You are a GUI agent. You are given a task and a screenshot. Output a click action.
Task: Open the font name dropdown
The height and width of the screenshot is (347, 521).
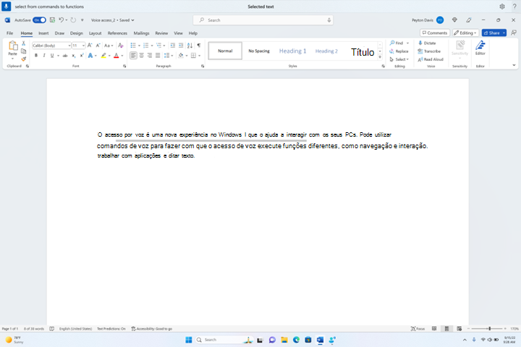tap(69, 46)
